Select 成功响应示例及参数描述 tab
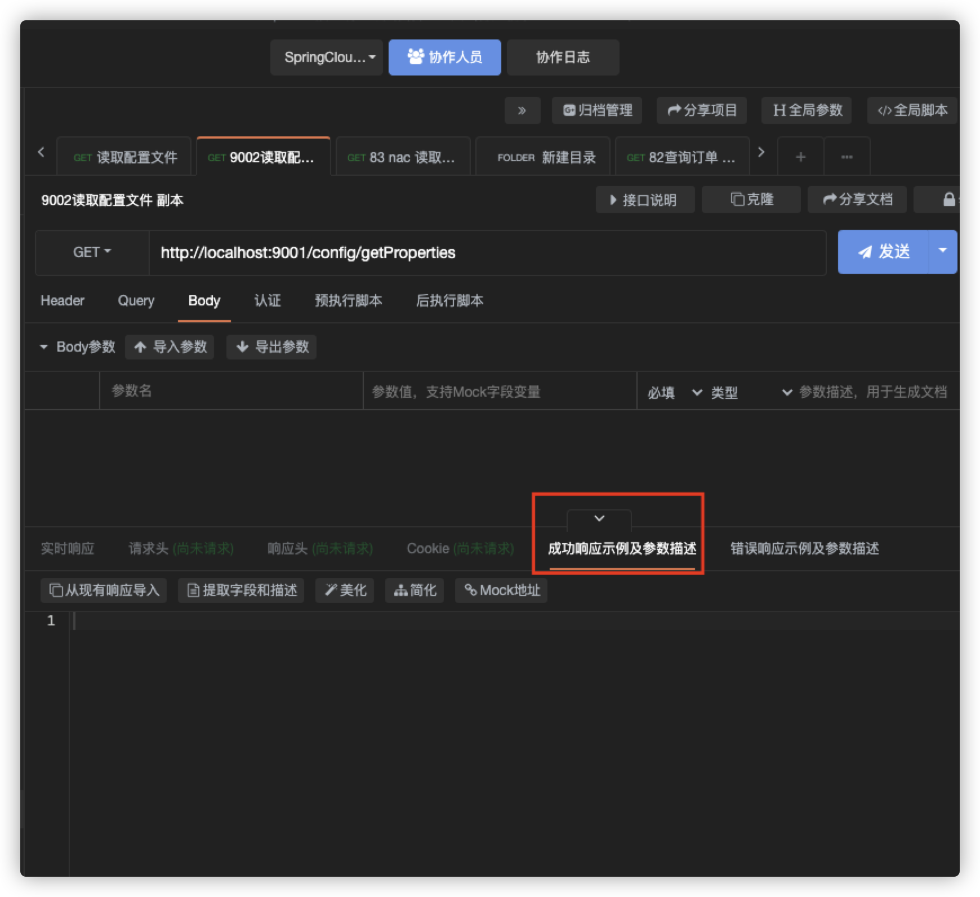Screen dimensions: 980x897 622,549
